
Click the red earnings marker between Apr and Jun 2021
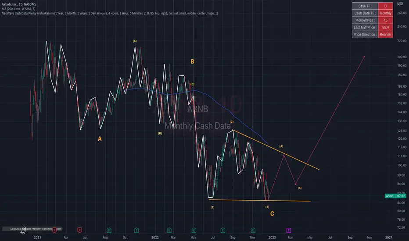(x=79, y=230)
